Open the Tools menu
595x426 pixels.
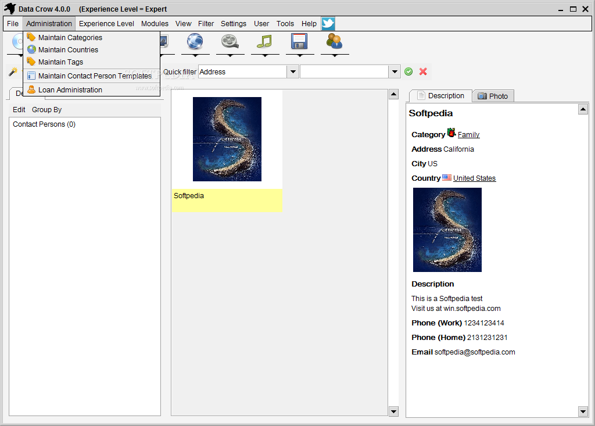pos(285,24)
